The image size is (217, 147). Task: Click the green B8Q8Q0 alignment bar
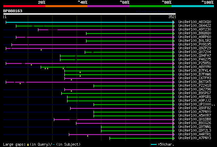point(130,33)
